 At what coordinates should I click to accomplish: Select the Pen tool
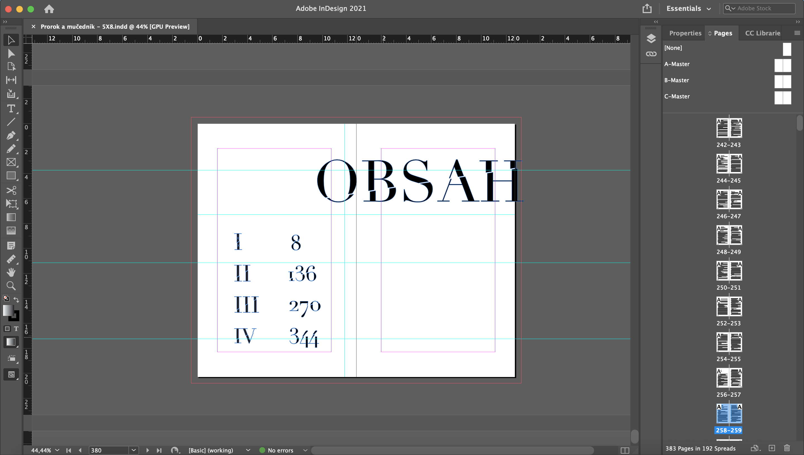point(11,135)
